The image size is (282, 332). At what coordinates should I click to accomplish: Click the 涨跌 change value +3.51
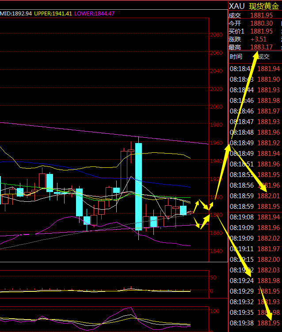(258, 39)
